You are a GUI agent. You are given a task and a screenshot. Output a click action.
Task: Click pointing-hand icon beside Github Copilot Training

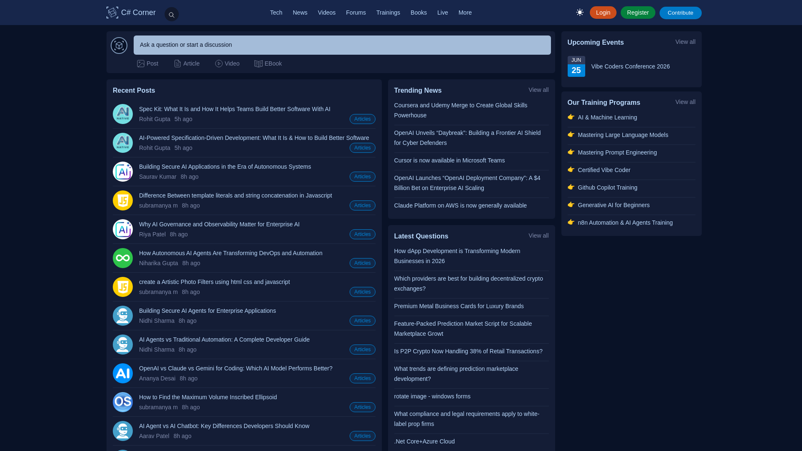click(x=571, y=187)
